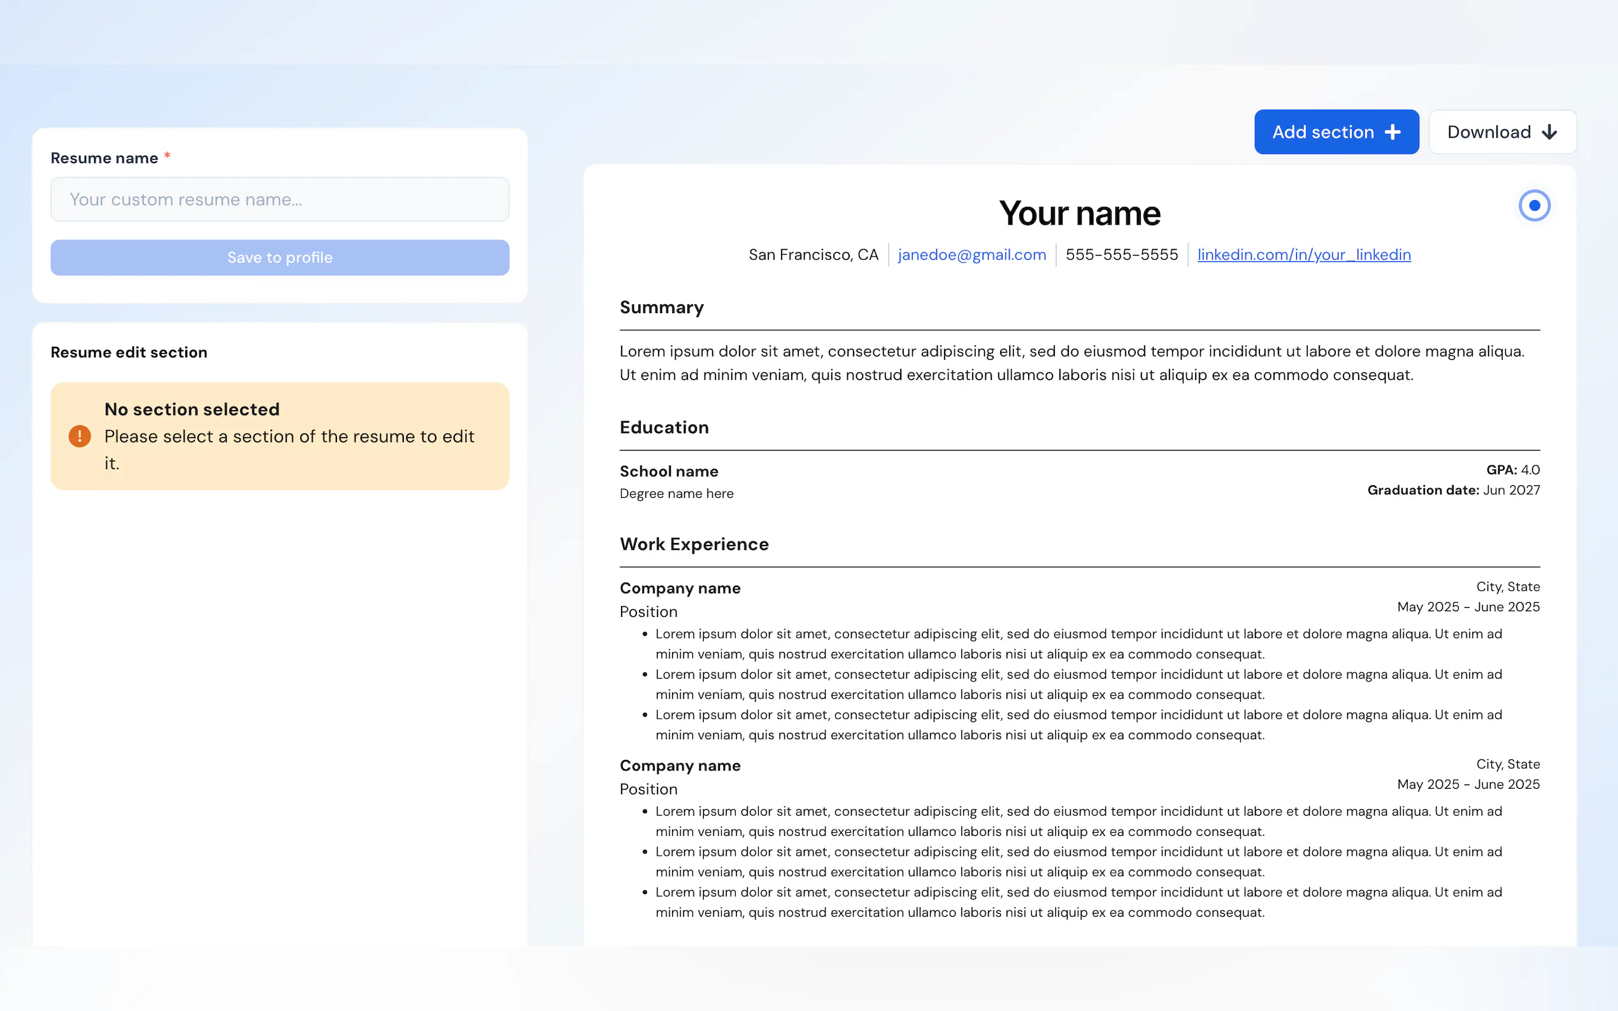The width and height of the screenshot is (1618, 1011).
Task: Click the San Francisco, CA location text
Action: [813, 255]
